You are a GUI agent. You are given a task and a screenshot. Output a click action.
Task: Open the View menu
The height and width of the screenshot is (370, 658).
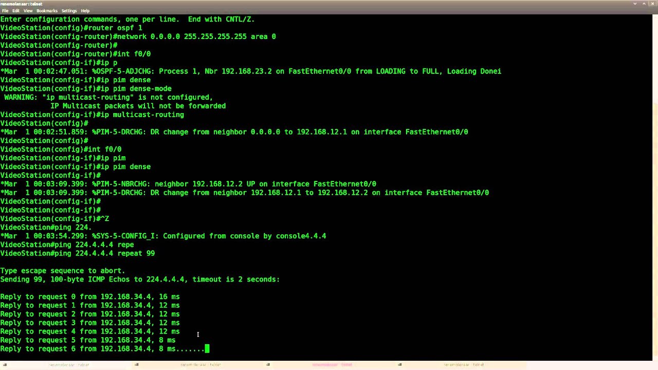click(28, 11)
